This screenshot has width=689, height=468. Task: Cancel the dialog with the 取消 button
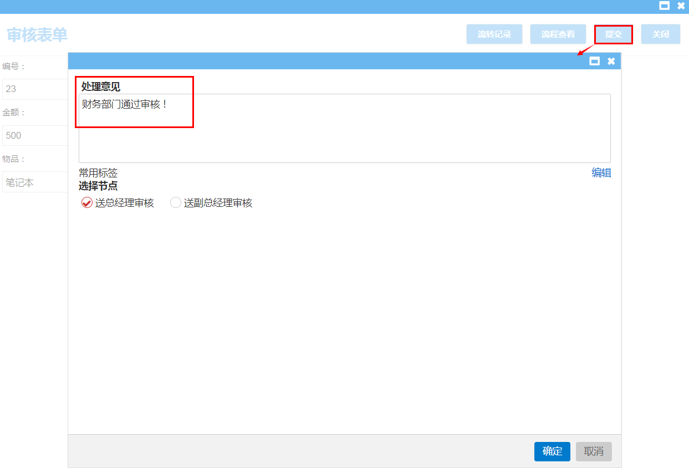click(x=594, y=451)
